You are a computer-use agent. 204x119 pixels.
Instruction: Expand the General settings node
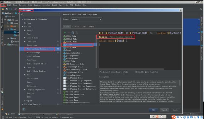pyautogui.click(x=25, y=30)
